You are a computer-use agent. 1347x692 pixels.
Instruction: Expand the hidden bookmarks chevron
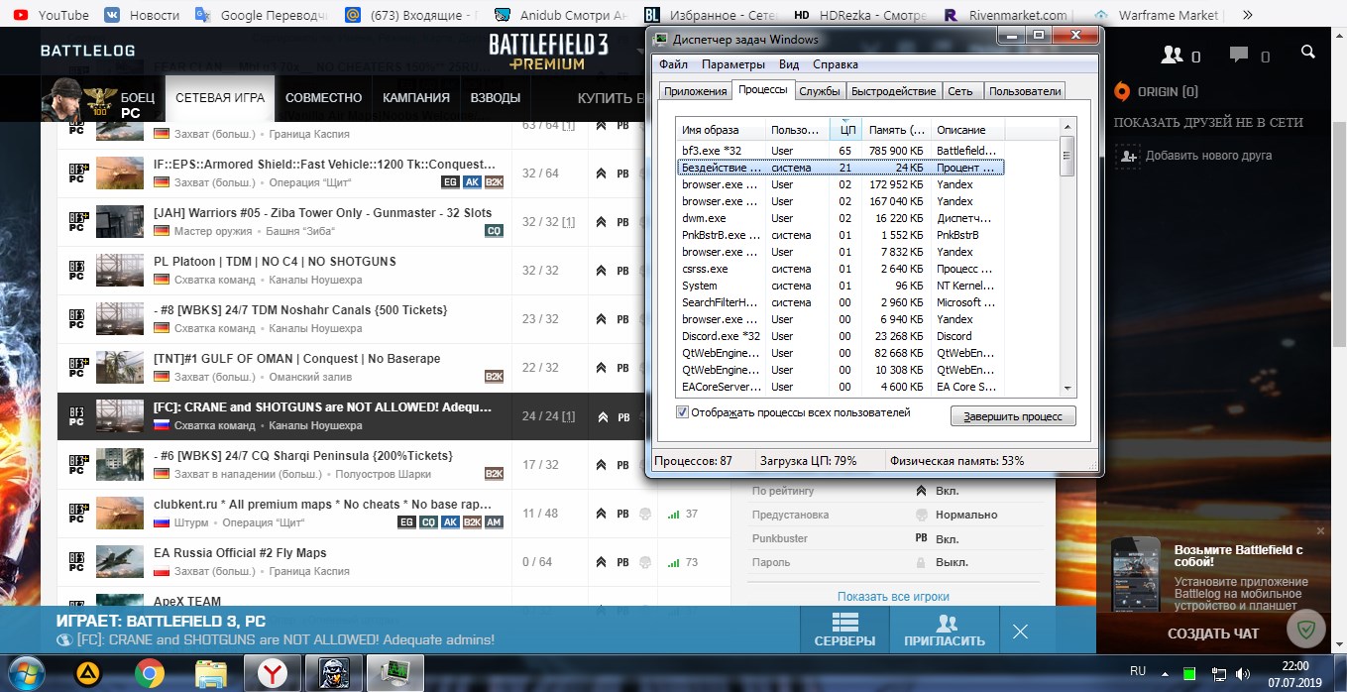tap(1247, 15)
